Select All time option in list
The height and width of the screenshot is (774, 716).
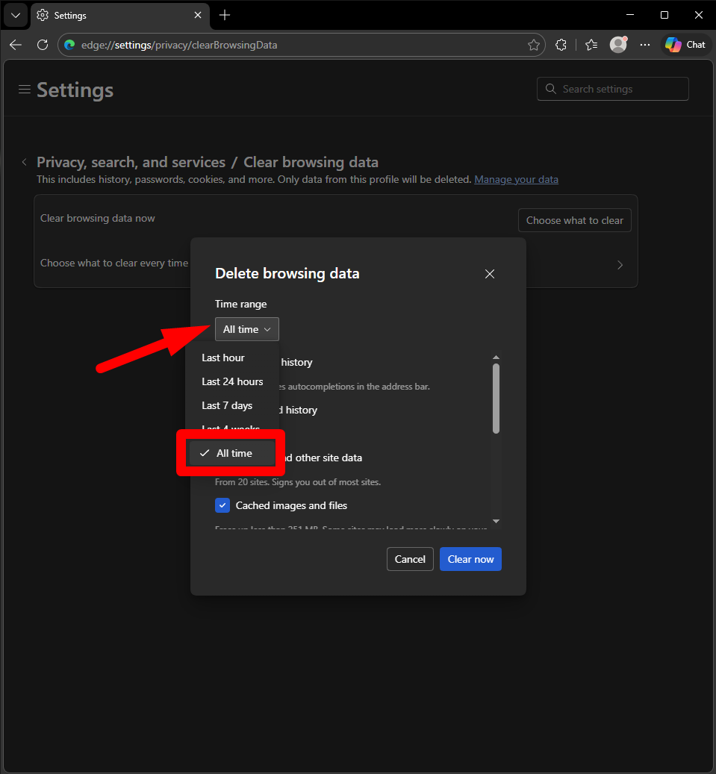[232, 453]
